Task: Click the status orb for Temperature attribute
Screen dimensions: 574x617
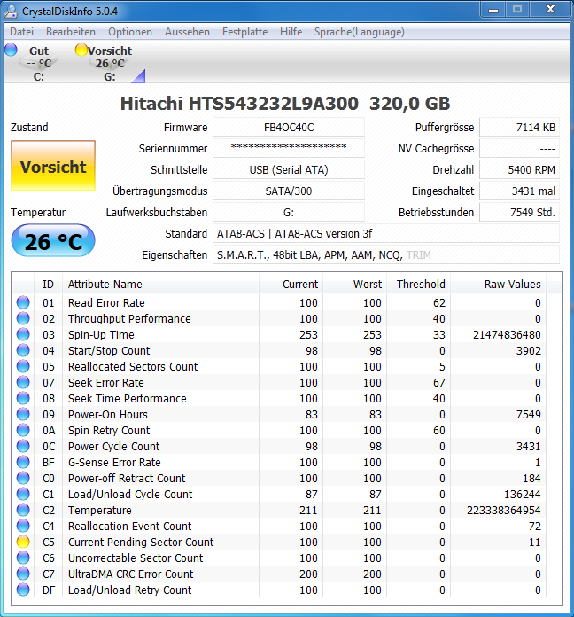Action: click(x=23, y=510)
